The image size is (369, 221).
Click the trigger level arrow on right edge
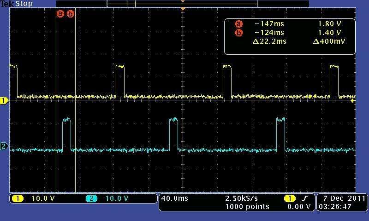click(x=353, y=100)
